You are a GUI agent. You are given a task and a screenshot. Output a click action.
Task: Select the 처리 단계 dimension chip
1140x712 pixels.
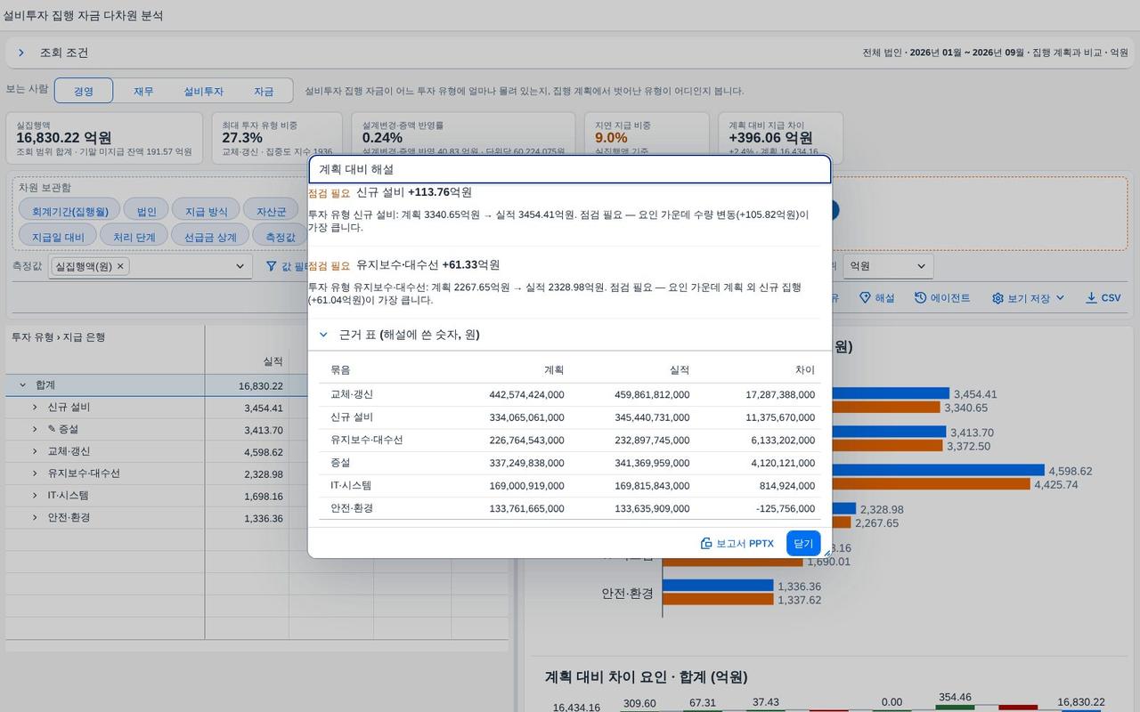pyautogui.click(x=134, y=237)
